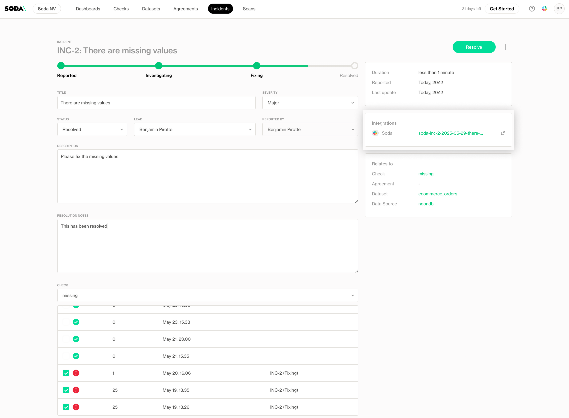Click the Investigating step on progress tracker
The width and height of the screenshot is (569, 418).
(159, 66)
